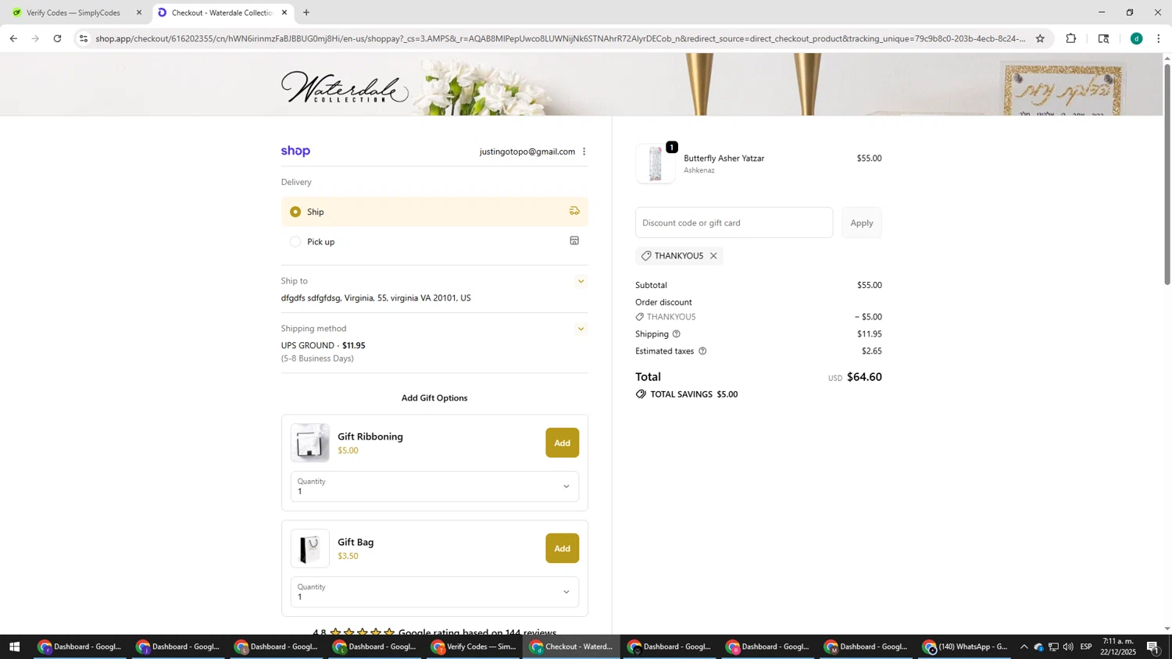Open the Verify Codes taskbar window
The image size is (1172, 659).
(x=473, y=647)
